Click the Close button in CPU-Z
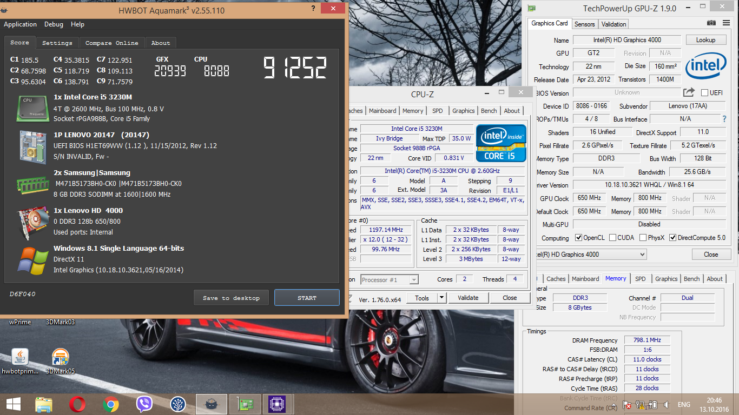This screenshot has width=739, height=415. click(x=510, y=298)
